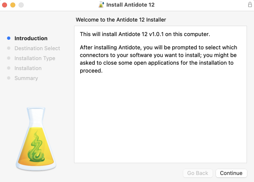Click the large yellow flask logo

click(x=35, y=138)
